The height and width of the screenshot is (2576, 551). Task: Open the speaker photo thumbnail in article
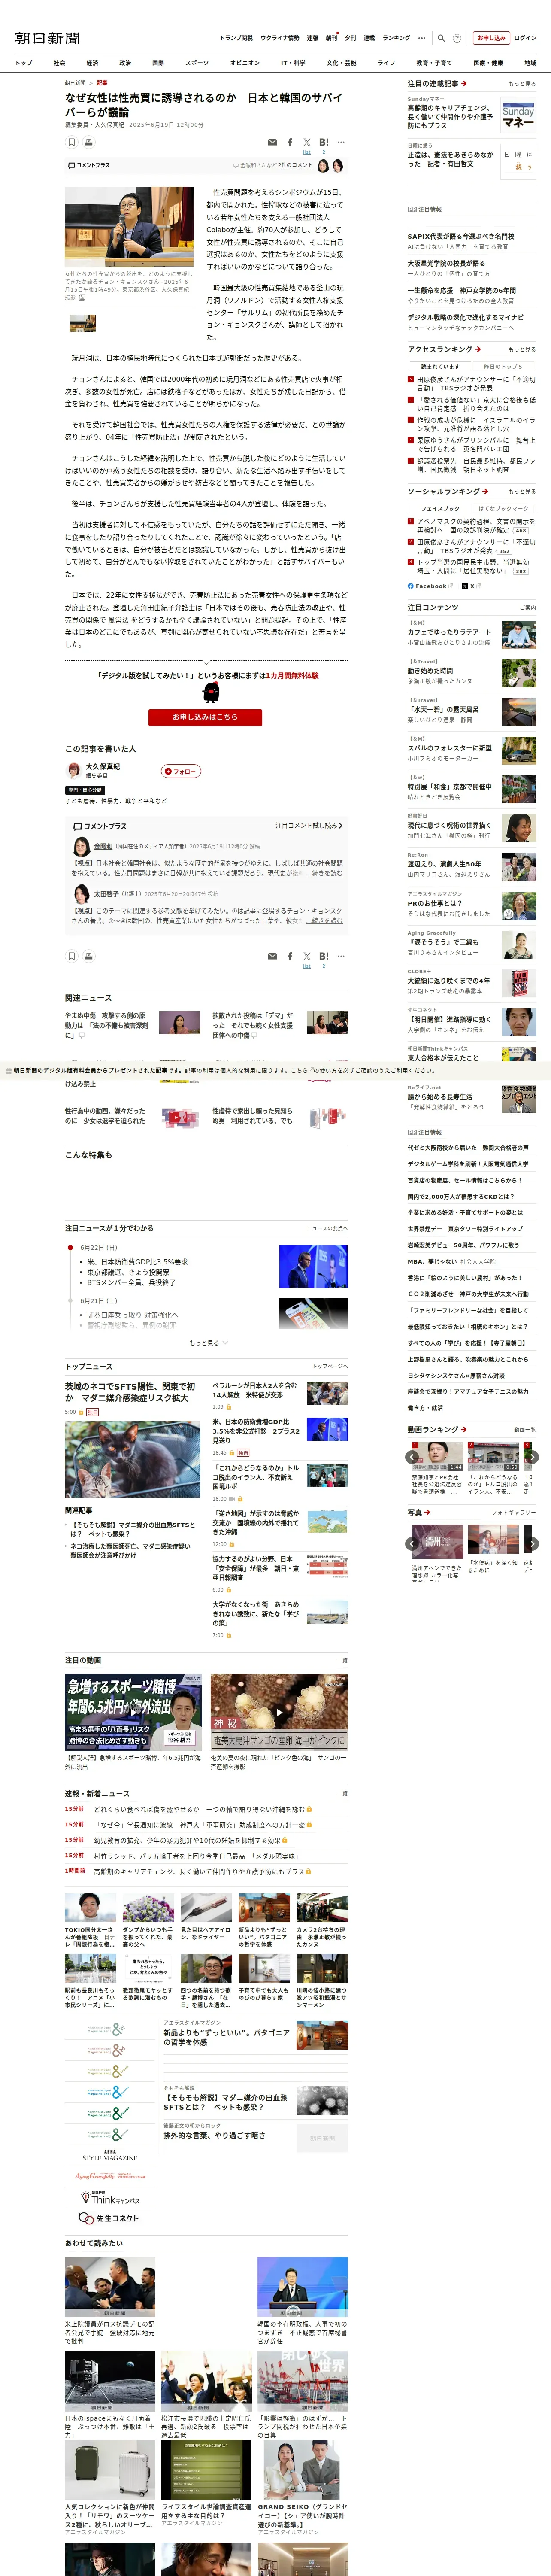tap(129, 227)
